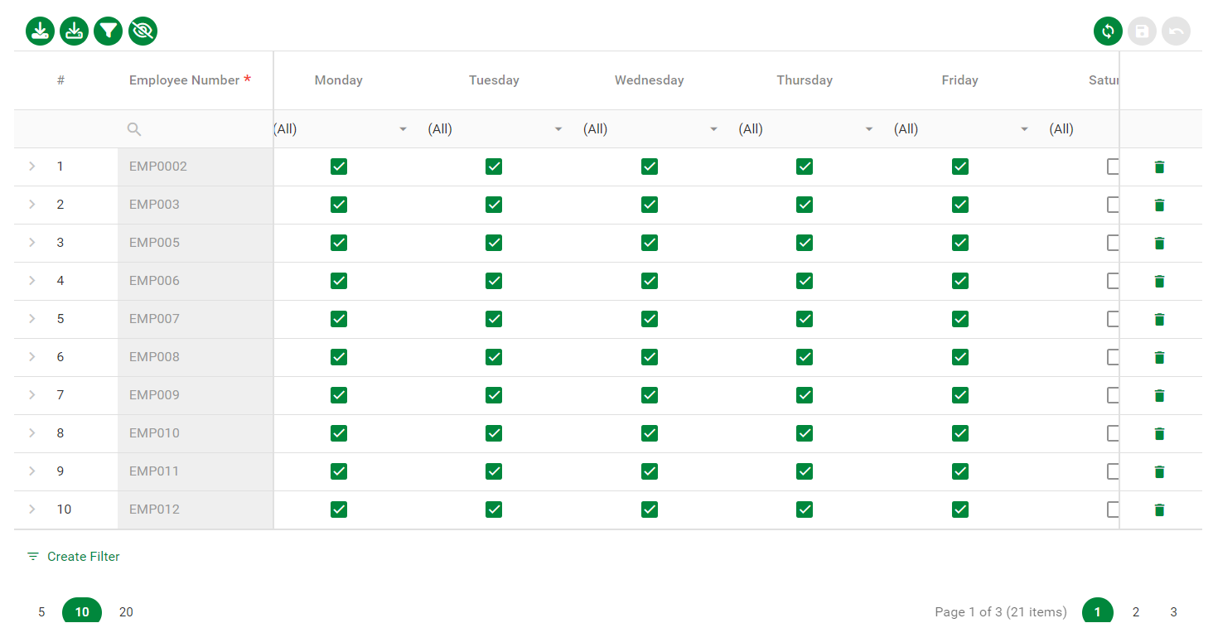Open the filter funnel icon in the toolbar

[x=108, y=31]
